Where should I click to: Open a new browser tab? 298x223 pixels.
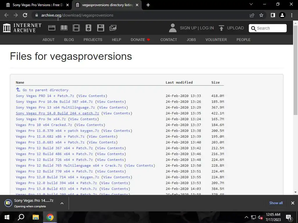[x=148, y=5]
